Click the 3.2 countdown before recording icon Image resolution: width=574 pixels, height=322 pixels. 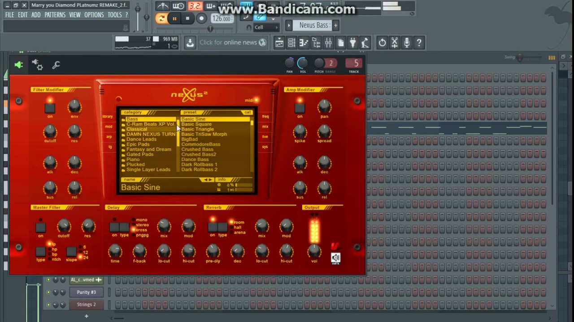(195, 6)
